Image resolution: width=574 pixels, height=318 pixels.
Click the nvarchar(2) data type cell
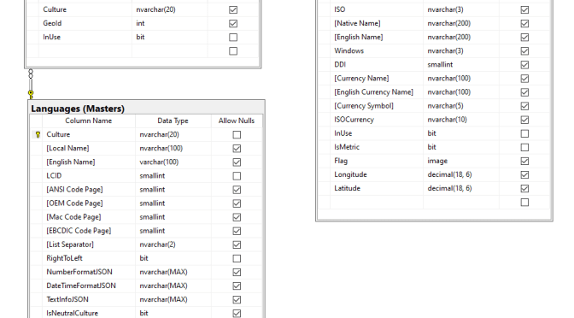173,244
